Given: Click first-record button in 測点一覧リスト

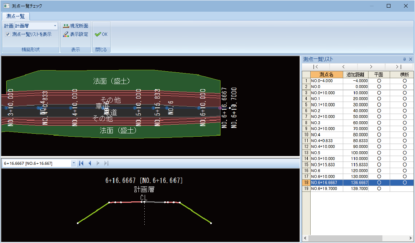Looking at the screenshot, I should click(x=315, y=67).
